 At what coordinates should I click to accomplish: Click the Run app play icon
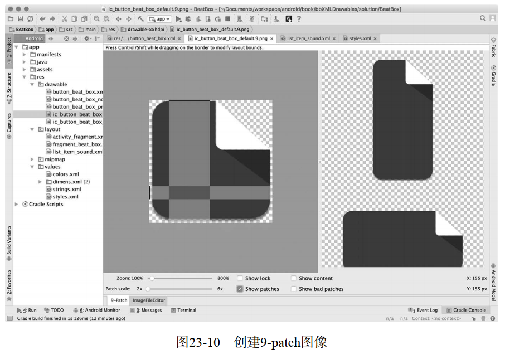pos(178,19)
